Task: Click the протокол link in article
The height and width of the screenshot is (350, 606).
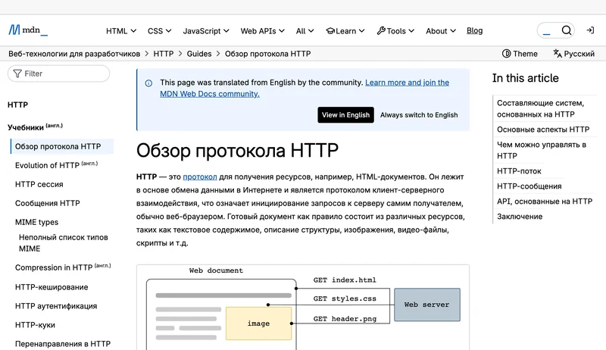Action: tap(200, 177)
